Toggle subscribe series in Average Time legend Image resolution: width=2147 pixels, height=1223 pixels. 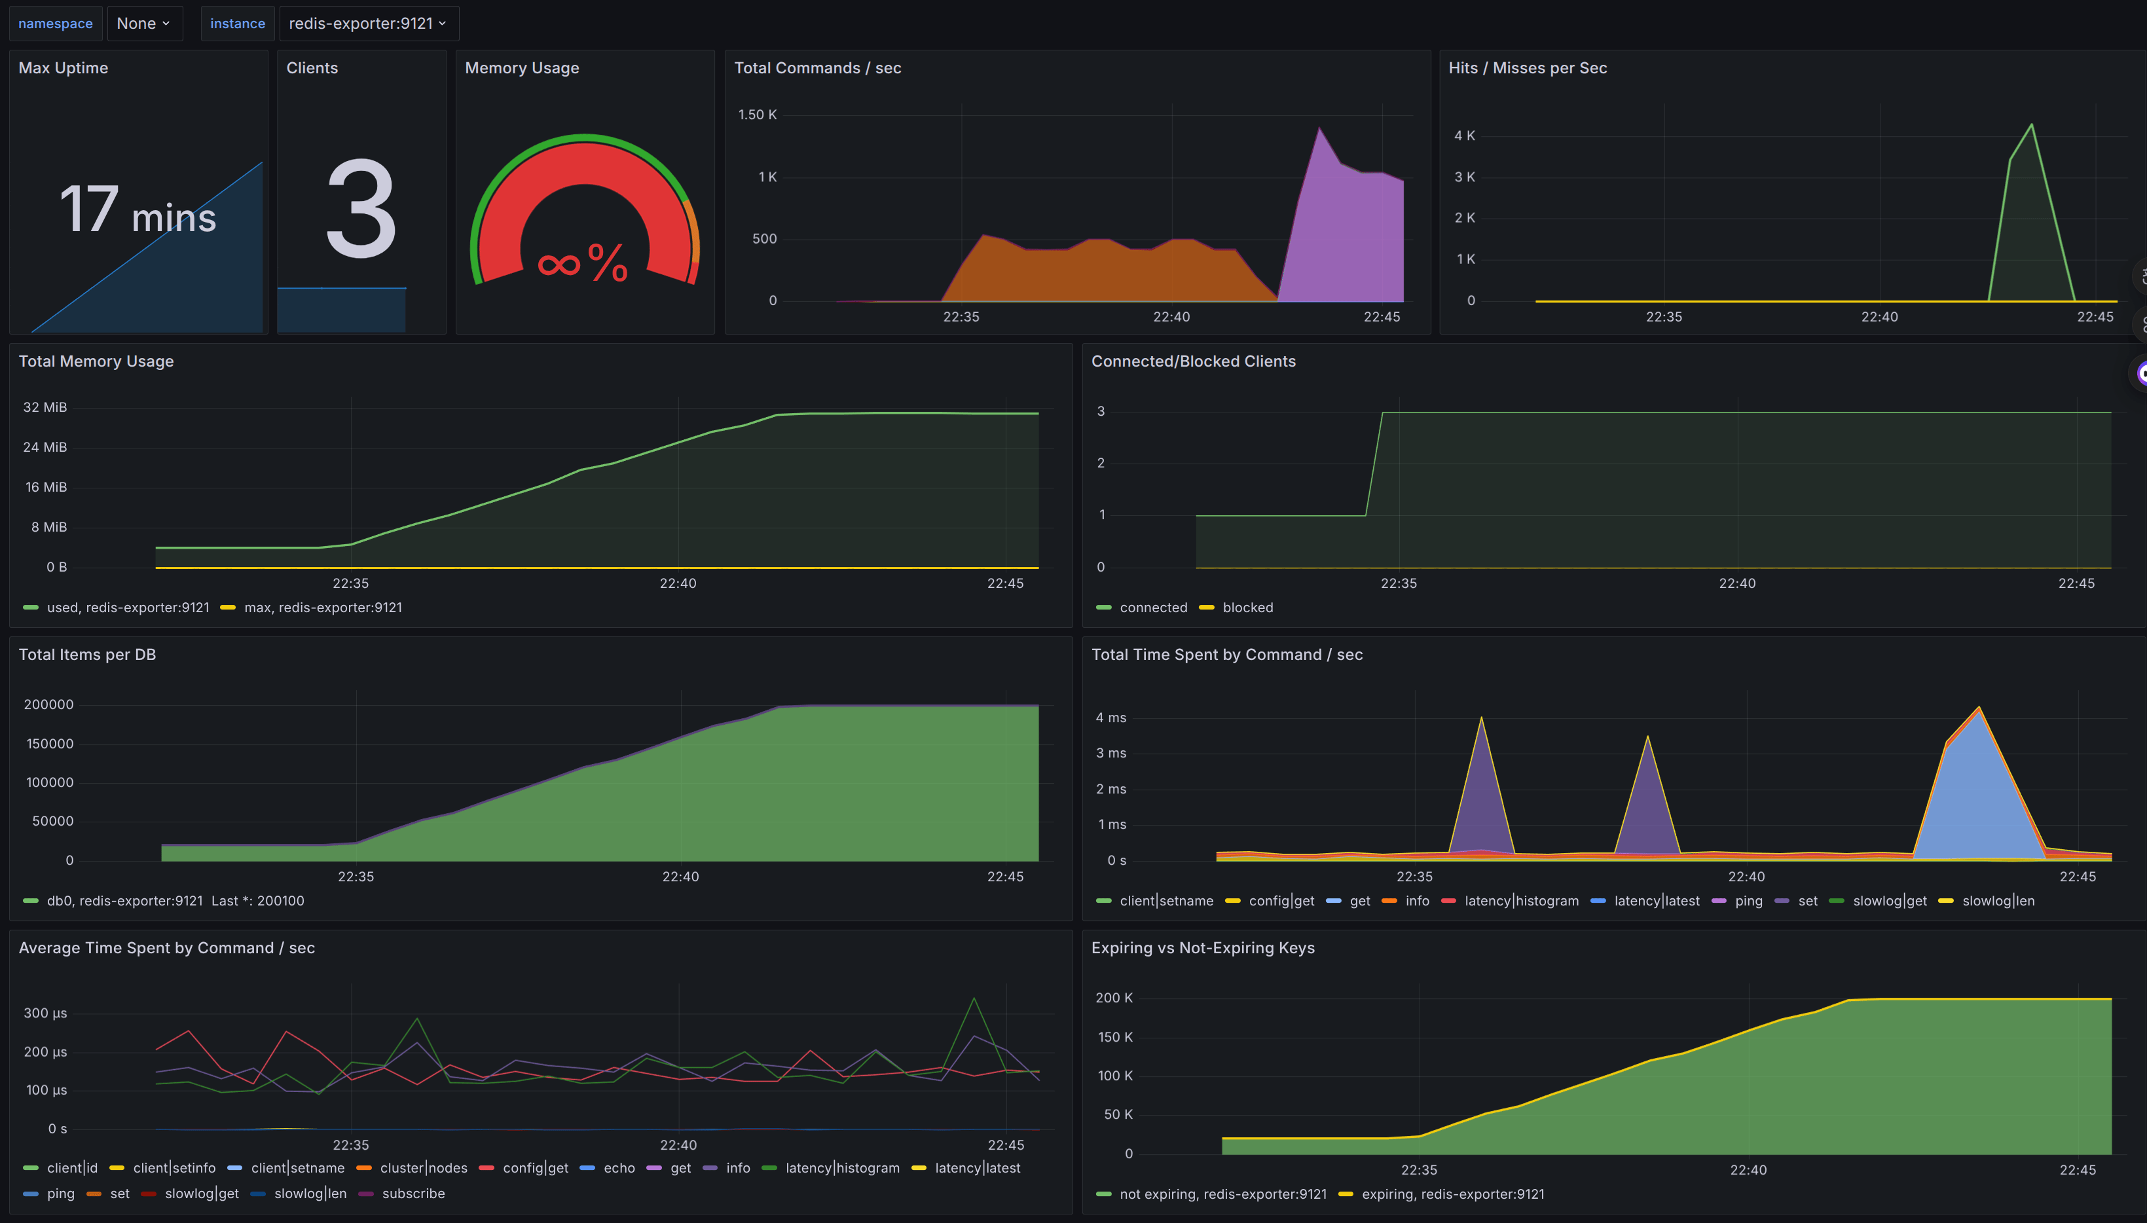point(413,1194)
